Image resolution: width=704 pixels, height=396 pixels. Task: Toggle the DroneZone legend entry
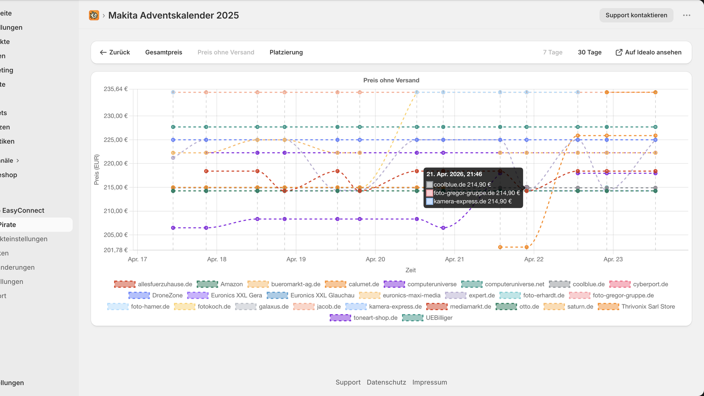click(x=155, y=295)
